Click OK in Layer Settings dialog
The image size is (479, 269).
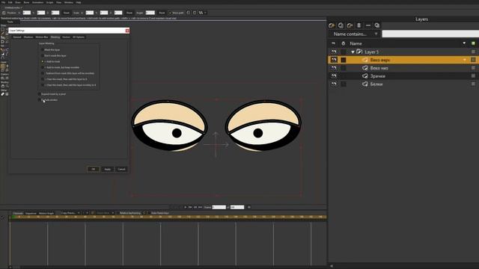coord(93,170)
